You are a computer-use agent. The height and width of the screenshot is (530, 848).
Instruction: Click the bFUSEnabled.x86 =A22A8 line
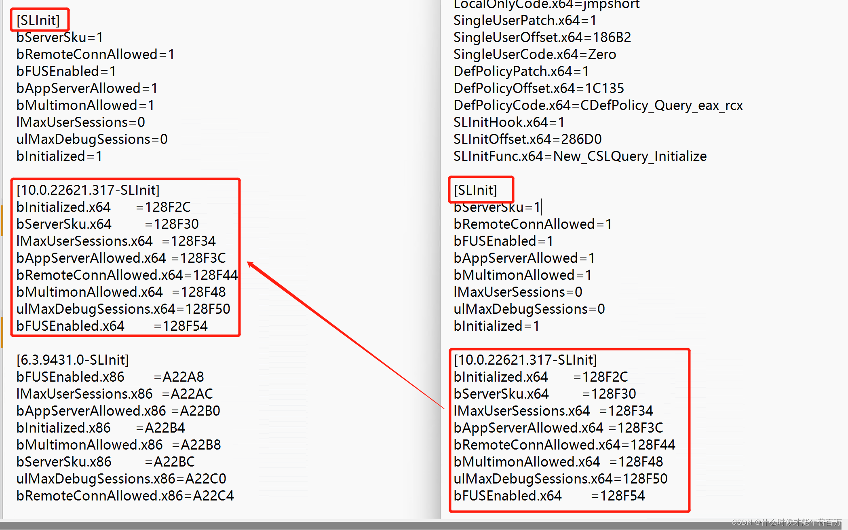110,377
